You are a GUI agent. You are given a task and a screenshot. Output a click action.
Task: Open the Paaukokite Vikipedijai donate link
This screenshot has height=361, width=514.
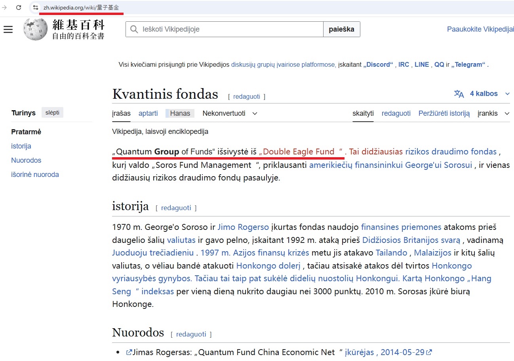(480, 29)
